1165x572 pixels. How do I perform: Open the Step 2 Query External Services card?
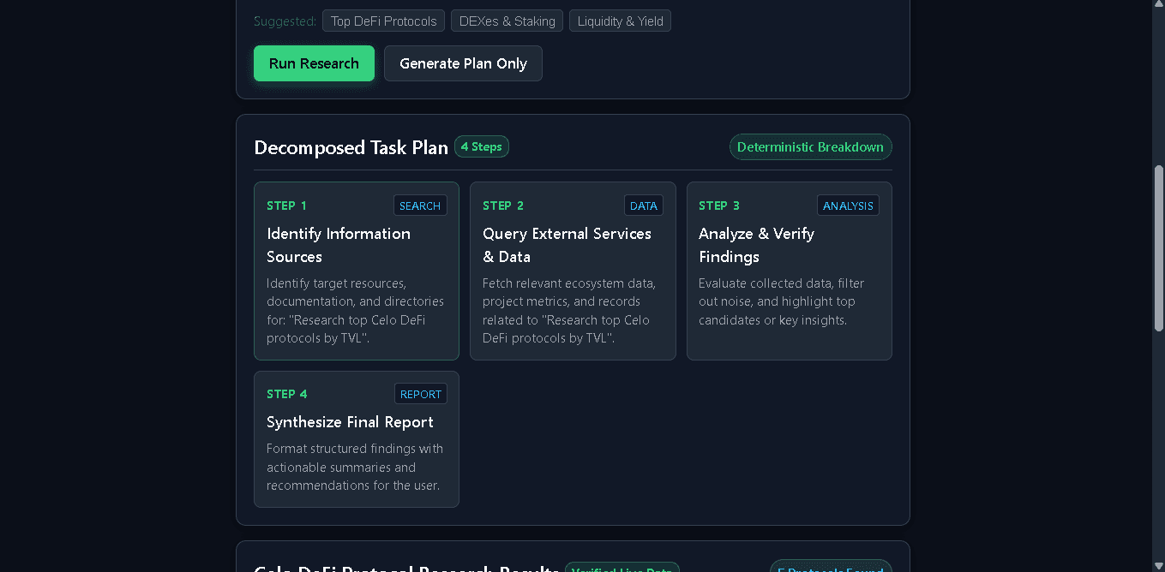[x=573, y=271]
